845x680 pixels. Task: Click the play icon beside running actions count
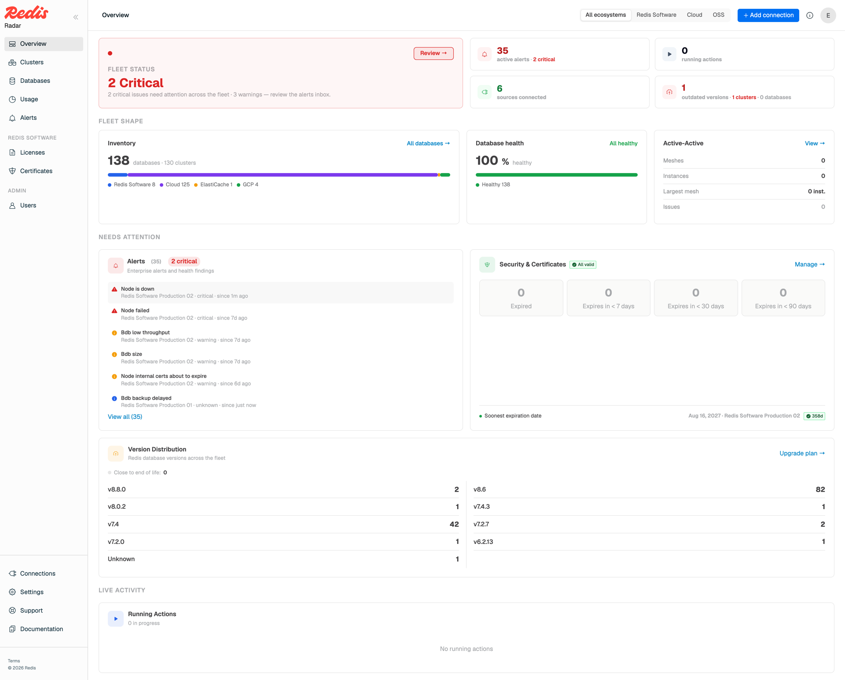669,54
